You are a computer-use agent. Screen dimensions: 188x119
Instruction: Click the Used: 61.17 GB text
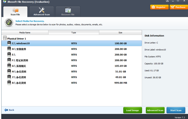tap(152, 70)
